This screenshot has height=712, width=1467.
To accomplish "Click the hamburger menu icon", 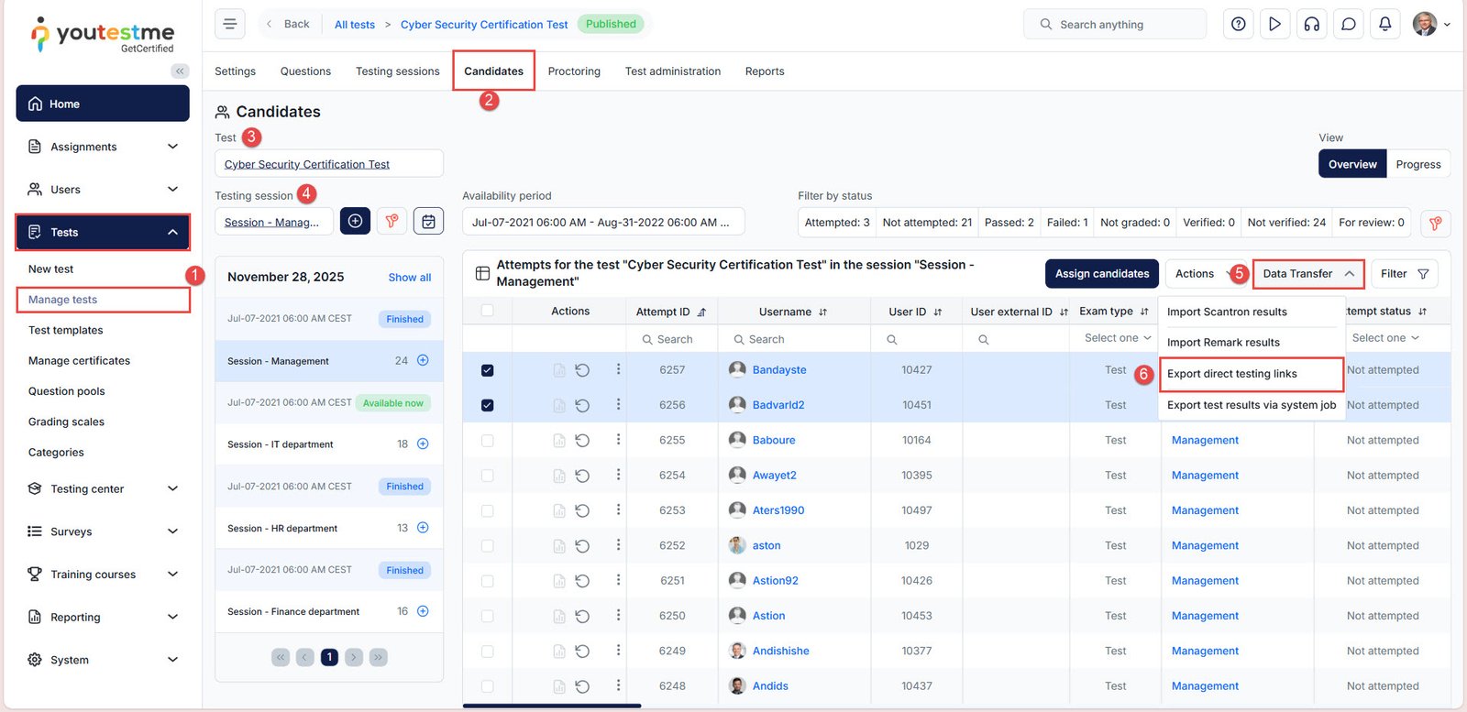I will (230, 24).
